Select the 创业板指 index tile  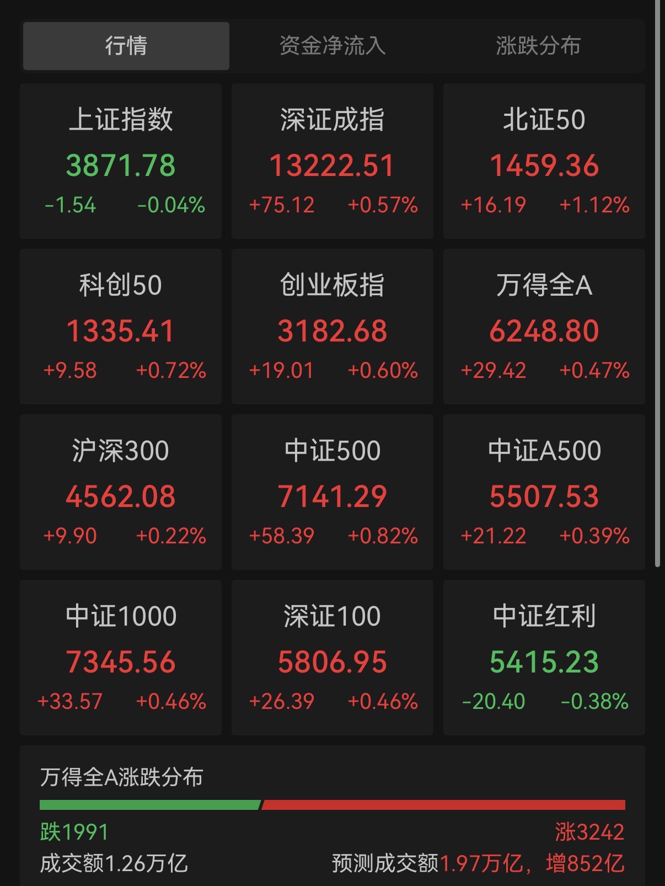pyautogui.click(x=332, y=327)
